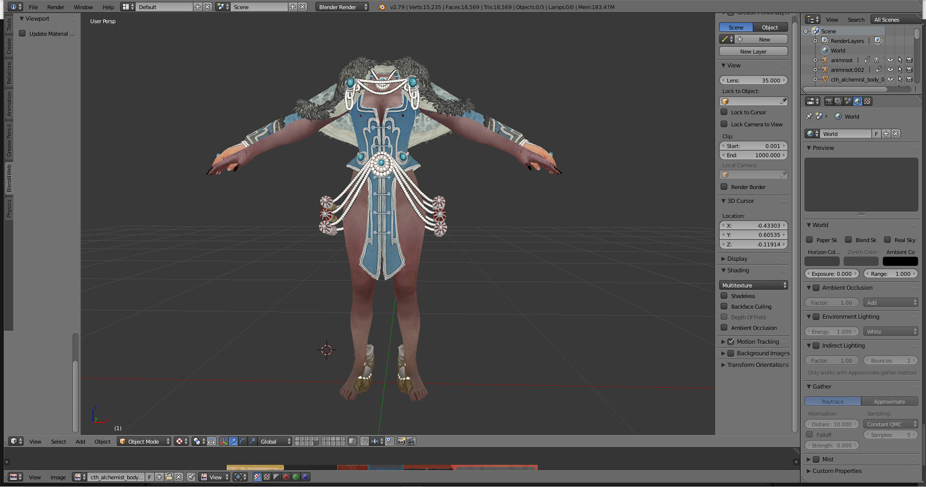926x487 pixels.
Task: Add a new screen layout next to Default
Action: click(198, 7)
